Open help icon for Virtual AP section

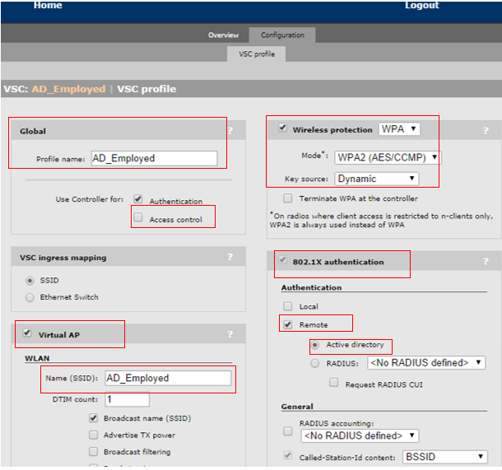[x=230, y=334]
